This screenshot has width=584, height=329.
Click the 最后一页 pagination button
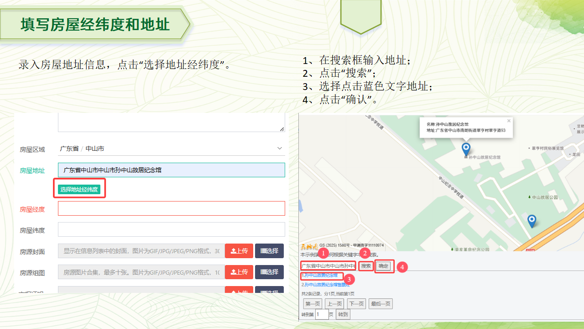[x=381, y=304]
